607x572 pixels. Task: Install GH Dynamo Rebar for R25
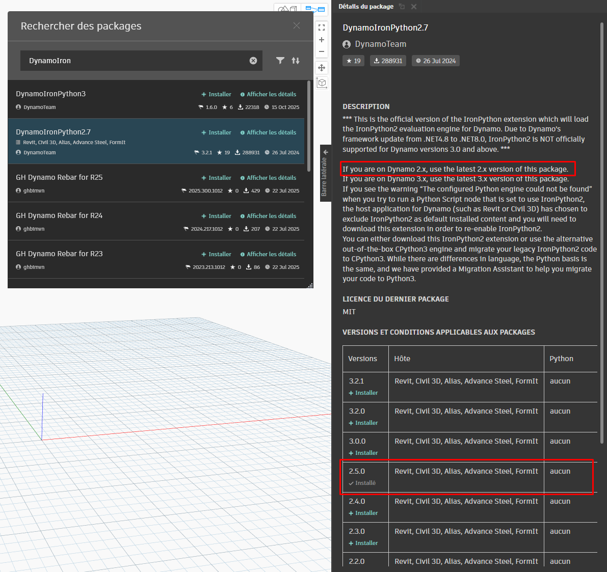click(216, 178)
